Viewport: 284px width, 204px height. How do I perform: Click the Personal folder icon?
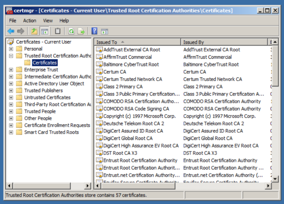pos(19,49)
